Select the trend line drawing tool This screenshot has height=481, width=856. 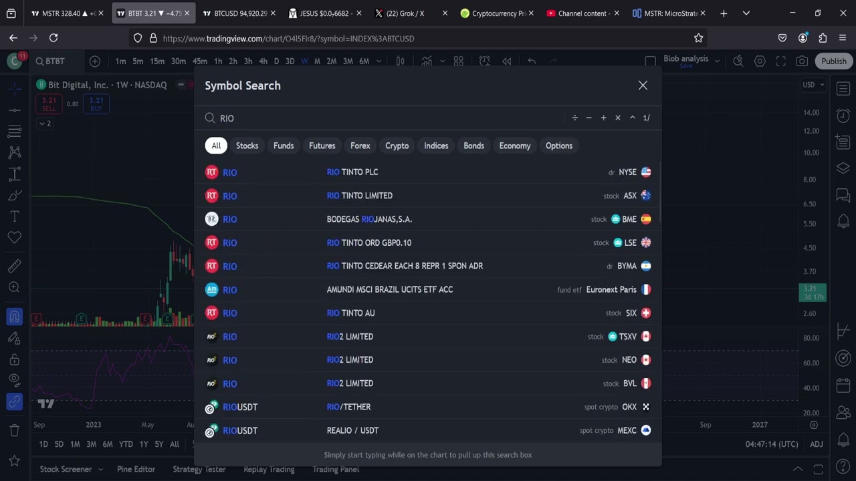coord(14,110)
